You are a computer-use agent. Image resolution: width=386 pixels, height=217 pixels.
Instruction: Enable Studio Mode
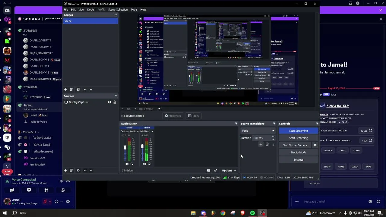click(x=299, y=153)
